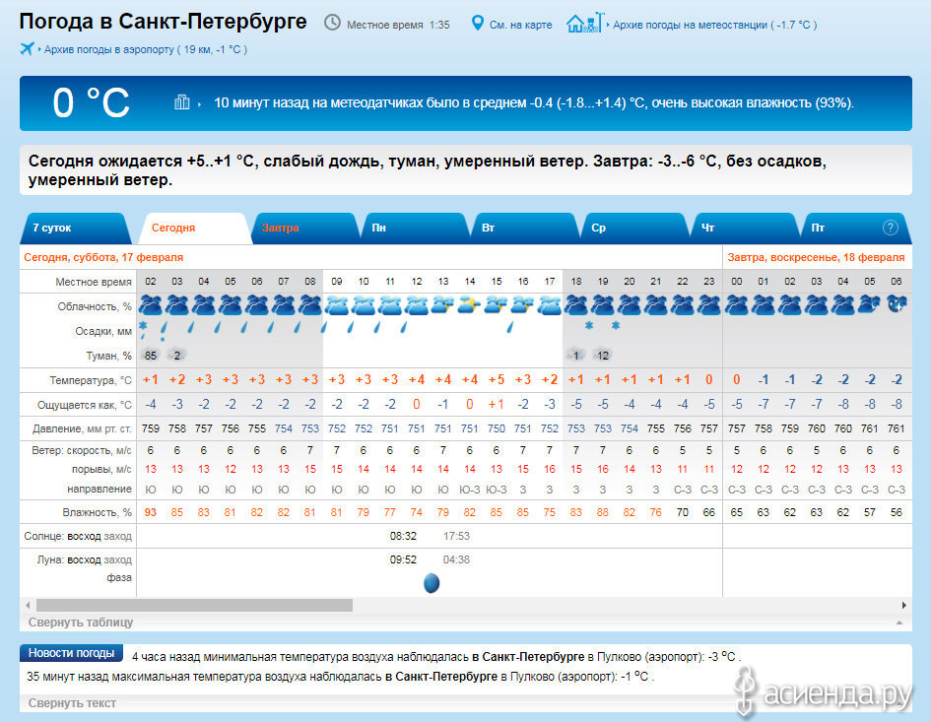Click the moon phase icon

(x=432, y=583)
